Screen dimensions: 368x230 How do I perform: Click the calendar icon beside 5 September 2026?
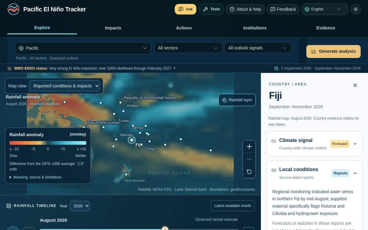tap(276, 68)
